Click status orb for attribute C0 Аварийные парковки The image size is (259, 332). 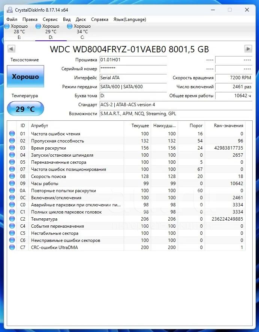point(12,205)
